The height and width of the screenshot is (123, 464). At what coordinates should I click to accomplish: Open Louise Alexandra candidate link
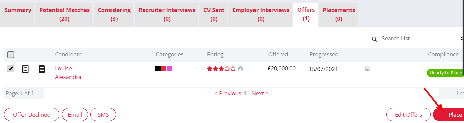[68, 73]
